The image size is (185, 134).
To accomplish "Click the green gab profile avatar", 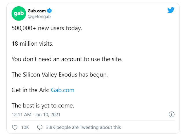I will tap(19, 14).
